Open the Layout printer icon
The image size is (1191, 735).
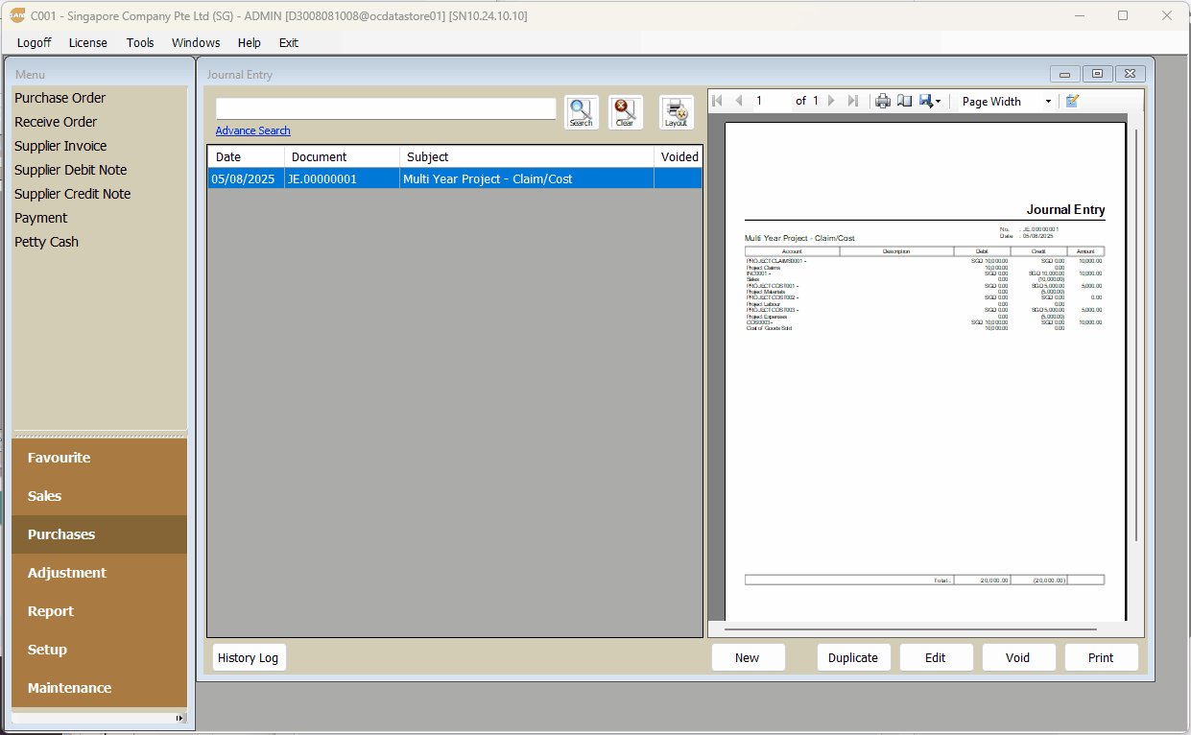pos(676,111)
